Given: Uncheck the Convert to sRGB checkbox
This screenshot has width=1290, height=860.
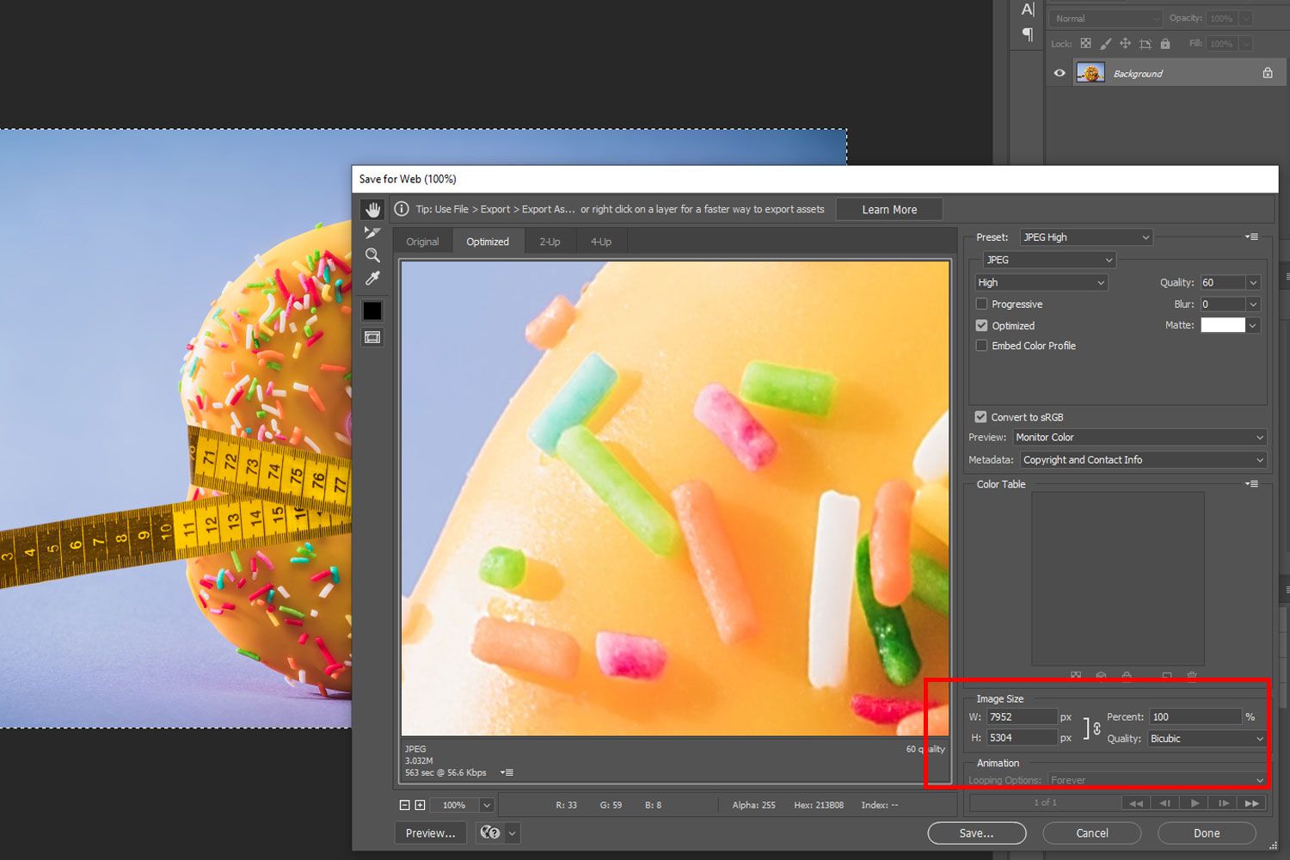Looking at the screenshot, I should point(980,417).
